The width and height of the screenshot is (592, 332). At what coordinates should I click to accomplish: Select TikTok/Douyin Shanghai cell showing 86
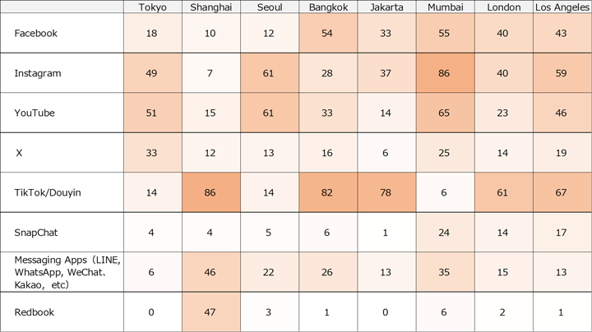pyautogui.click(x=211, y=192)
